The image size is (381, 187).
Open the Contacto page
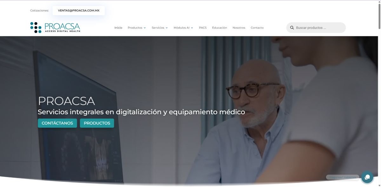(257, 28)
